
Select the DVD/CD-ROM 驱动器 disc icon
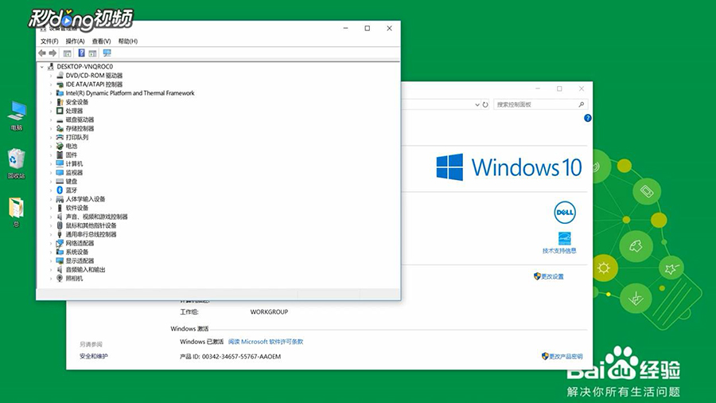click(x=60, y=76)
